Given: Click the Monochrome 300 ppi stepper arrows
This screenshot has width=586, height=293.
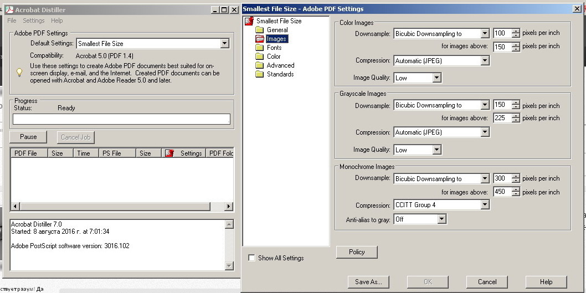Looking at the screenshot, I should pos(516,179).
